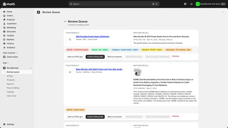228x128 pixels.
Task: Click the storefront icon in top bar
Action: 185,4
